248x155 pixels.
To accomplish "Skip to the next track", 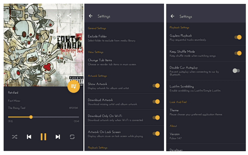I will click(x=58, y=137).
